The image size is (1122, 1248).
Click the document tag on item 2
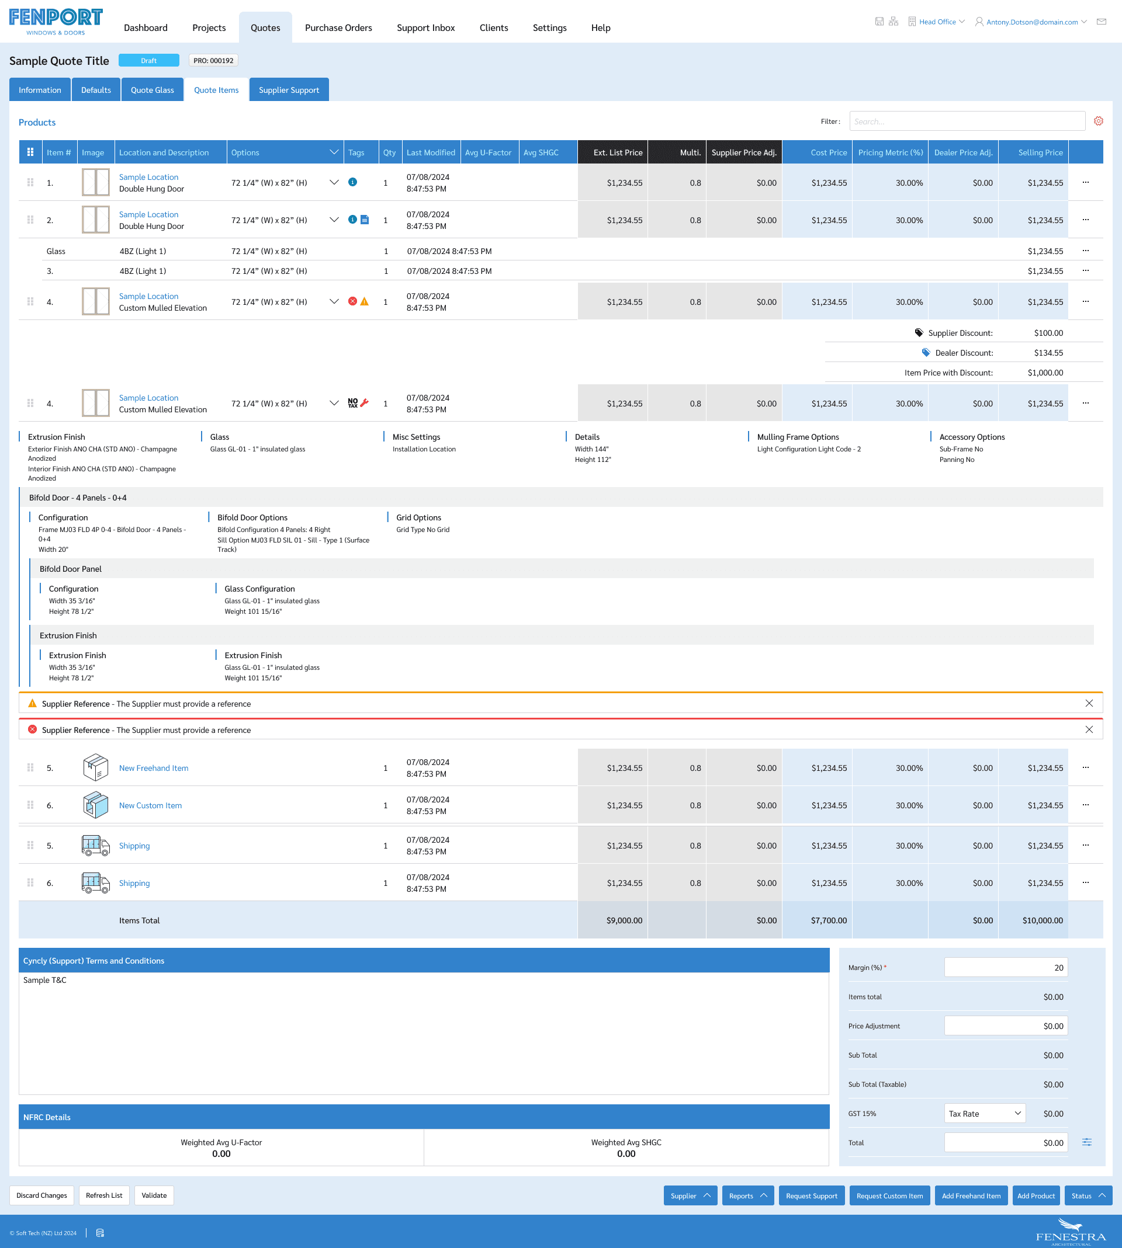pyautogui.click(x=364, y=220)
